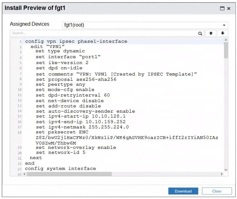Click line 22 'end'

click(x=30, y=163)
